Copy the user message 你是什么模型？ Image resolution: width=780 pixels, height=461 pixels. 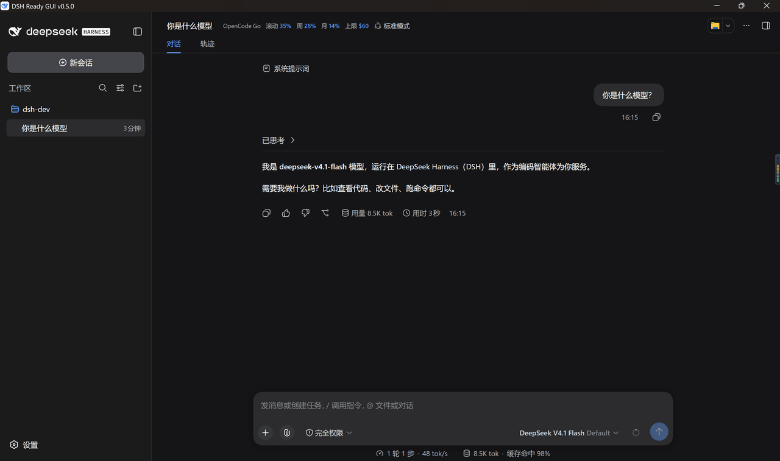pos(656,118)
